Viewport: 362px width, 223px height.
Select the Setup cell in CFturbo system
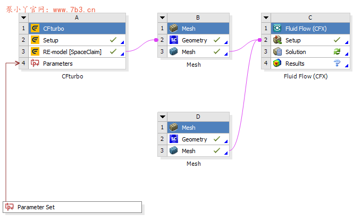(77, 40)
